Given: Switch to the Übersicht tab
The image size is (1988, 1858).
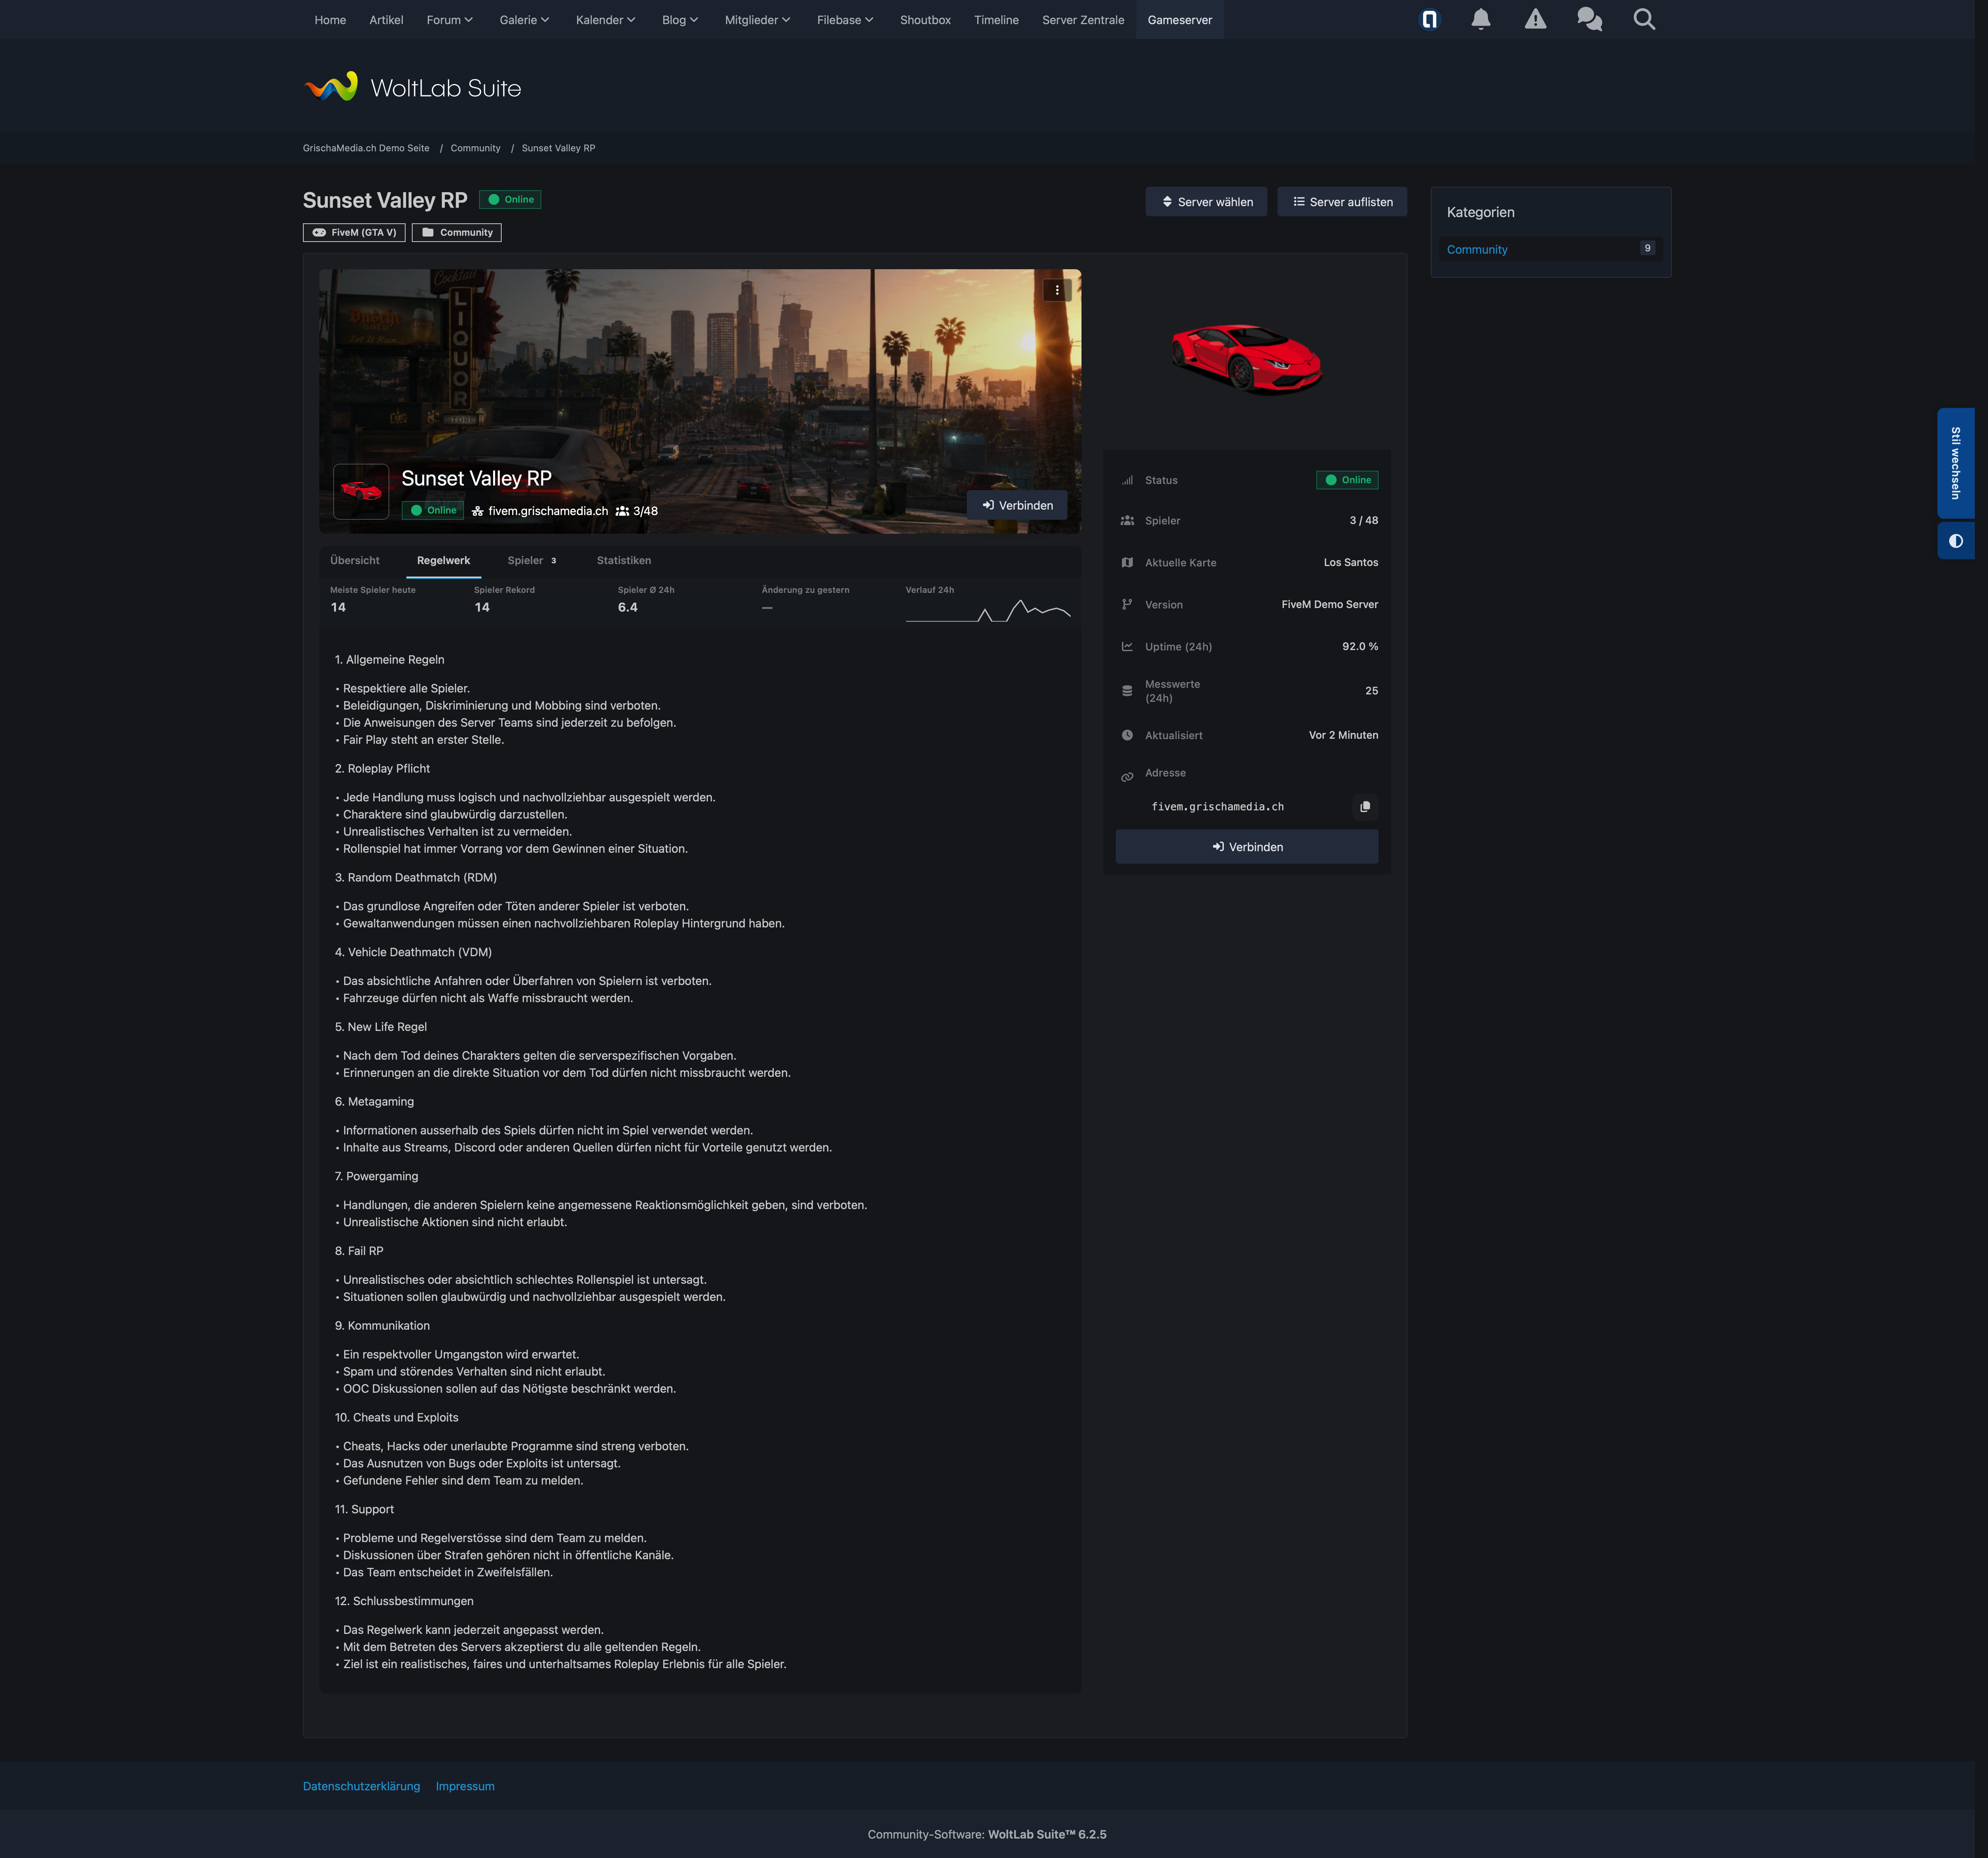Looking at the screenshot, I should (355, 560).
